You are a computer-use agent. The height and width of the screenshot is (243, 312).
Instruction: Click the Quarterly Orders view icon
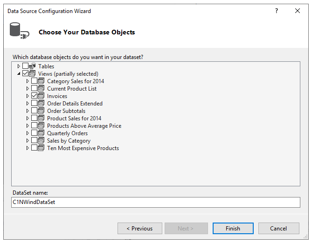coord(41,133)
